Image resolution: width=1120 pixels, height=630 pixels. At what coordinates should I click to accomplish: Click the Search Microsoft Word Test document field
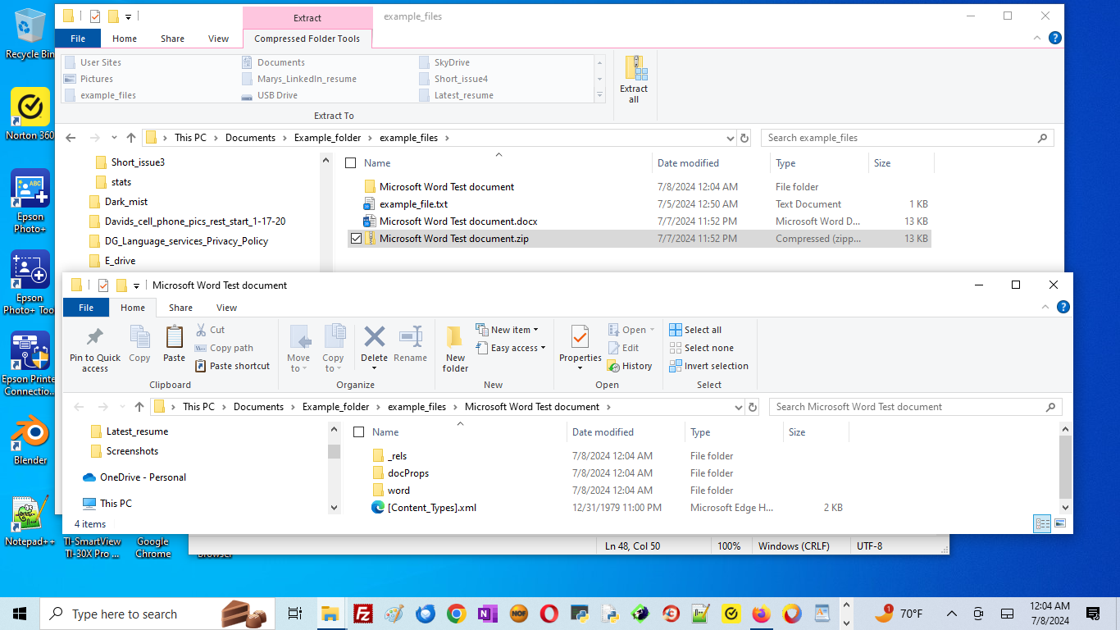pos(906,407)
